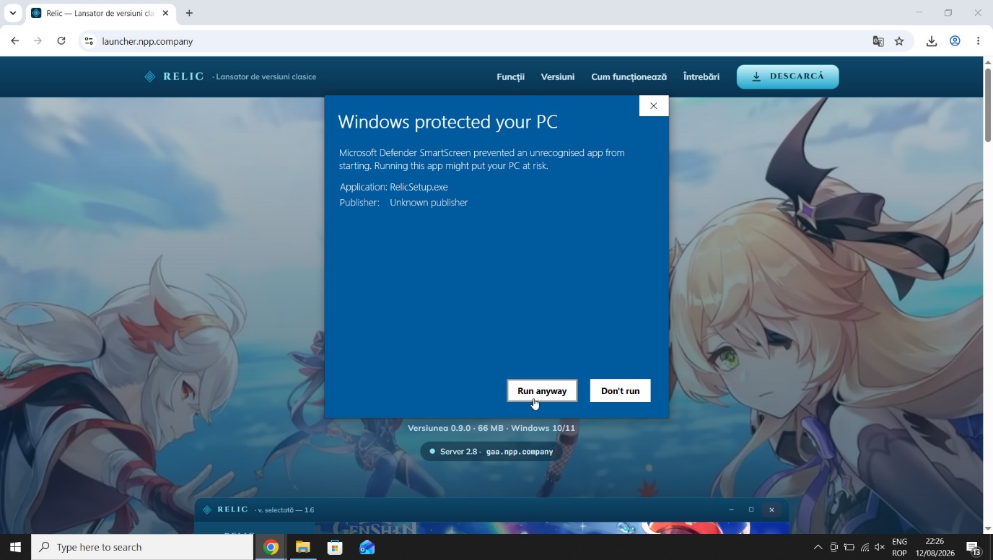The image size is (993, 560).
Task: Show hidden system tray icons
Action: 818,547
